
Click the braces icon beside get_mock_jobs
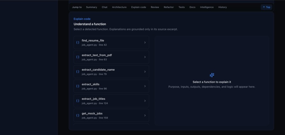point(77,115)
